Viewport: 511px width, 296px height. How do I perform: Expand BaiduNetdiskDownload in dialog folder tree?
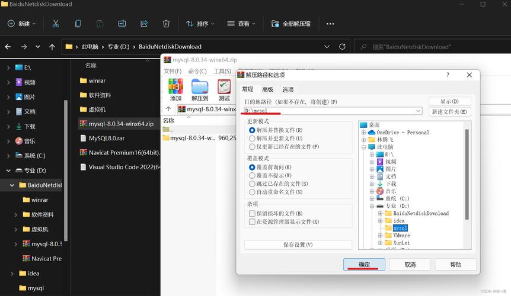(x=380, y=213)
